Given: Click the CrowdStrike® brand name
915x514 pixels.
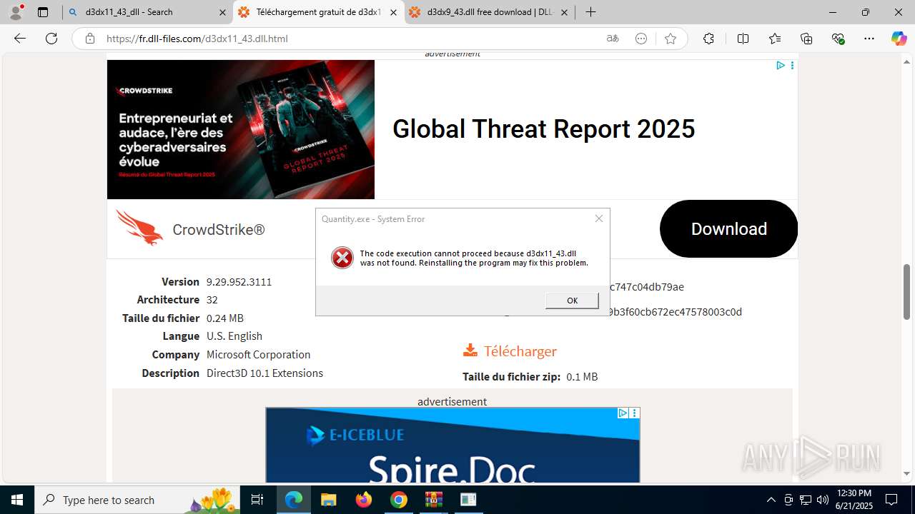Looking at the screenshot, I should coord(219,230).
